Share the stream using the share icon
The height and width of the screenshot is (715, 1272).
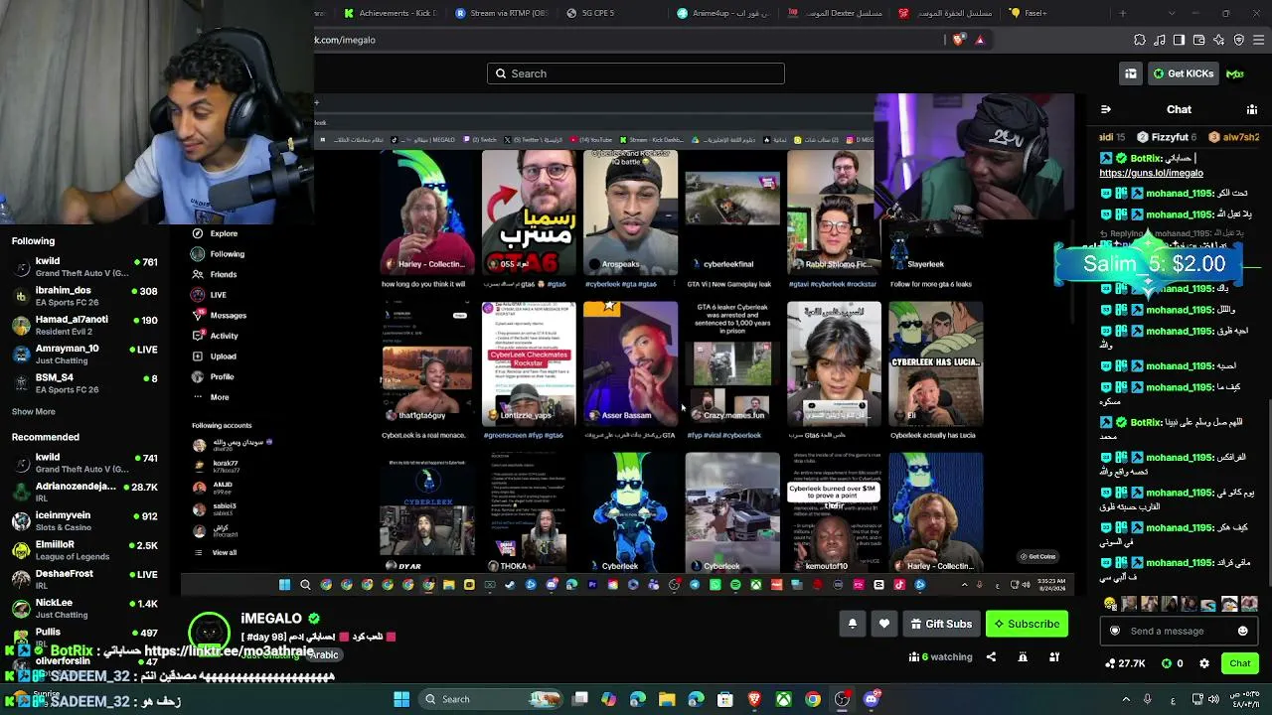(x=991, y=656)
